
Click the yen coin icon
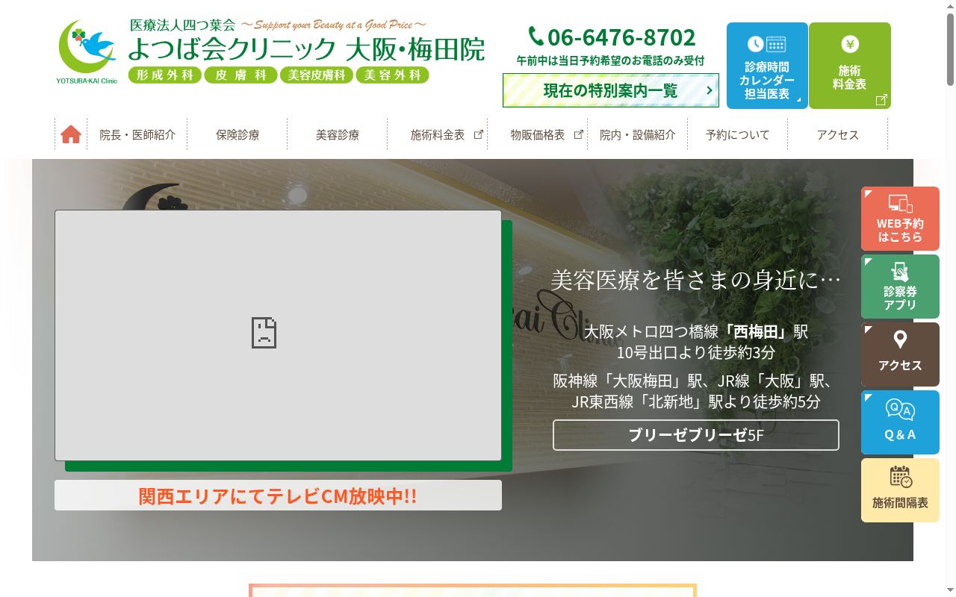[x=850, y=44]
